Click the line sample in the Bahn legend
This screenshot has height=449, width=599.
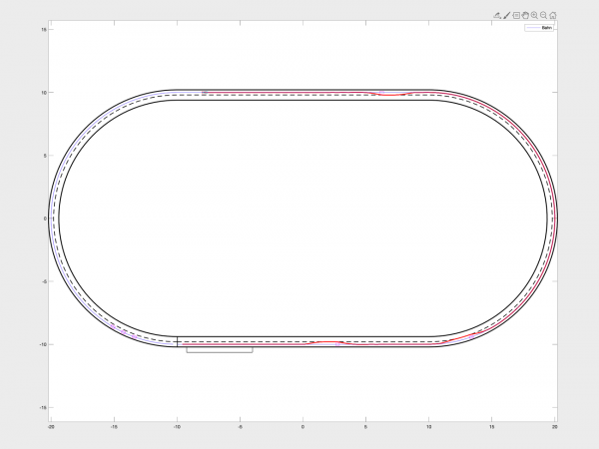[x=532, y=29]
